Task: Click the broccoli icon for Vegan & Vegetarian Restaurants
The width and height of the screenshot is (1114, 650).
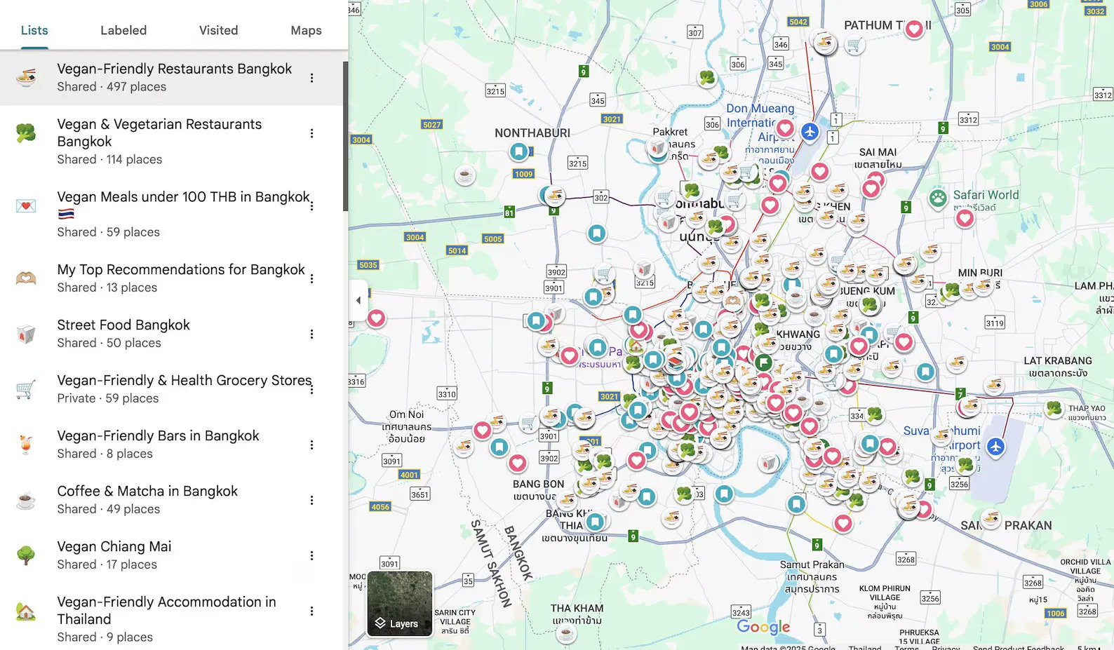Action: pos(26,133)
